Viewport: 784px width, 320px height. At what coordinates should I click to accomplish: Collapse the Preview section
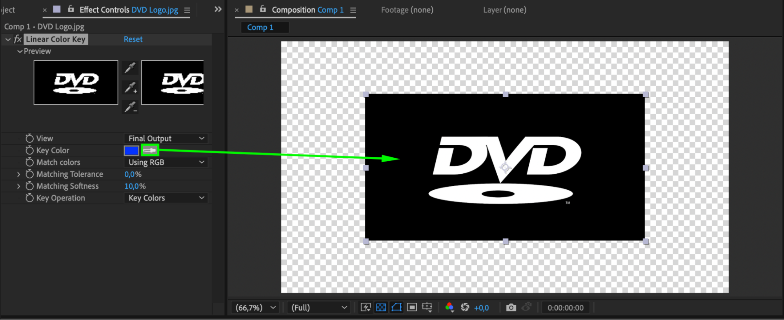coord(20,51)
